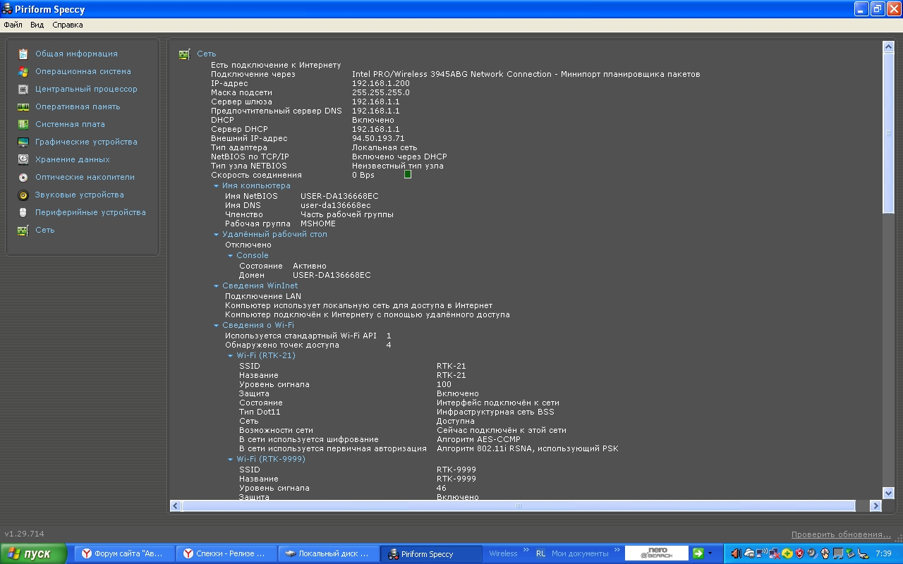Click the RL language indicator on taskbar

540,553
